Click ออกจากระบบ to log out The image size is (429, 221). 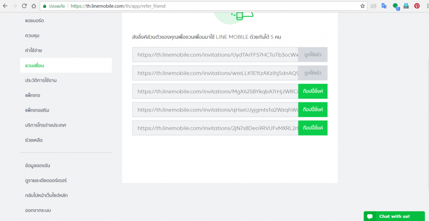click(x=38, y=210)
